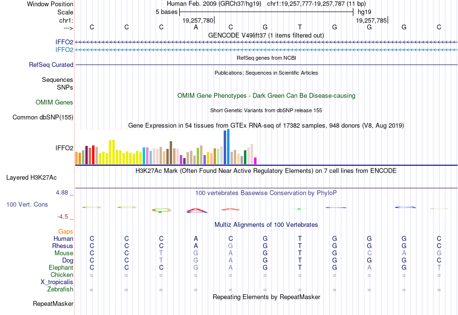Select the Elephant alignment row label

pyautogui.click(x=61, y=268)
